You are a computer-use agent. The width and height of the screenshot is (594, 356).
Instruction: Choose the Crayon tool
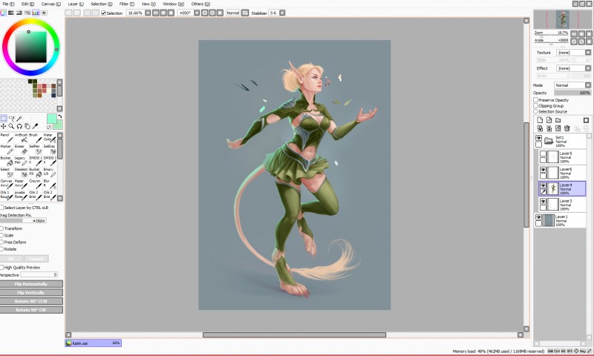pos(36,184)
